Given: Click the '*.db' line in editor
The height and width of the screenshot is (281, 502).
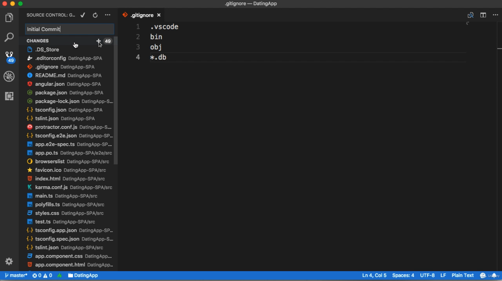Looking at the screenshot, I should [158, 57].
